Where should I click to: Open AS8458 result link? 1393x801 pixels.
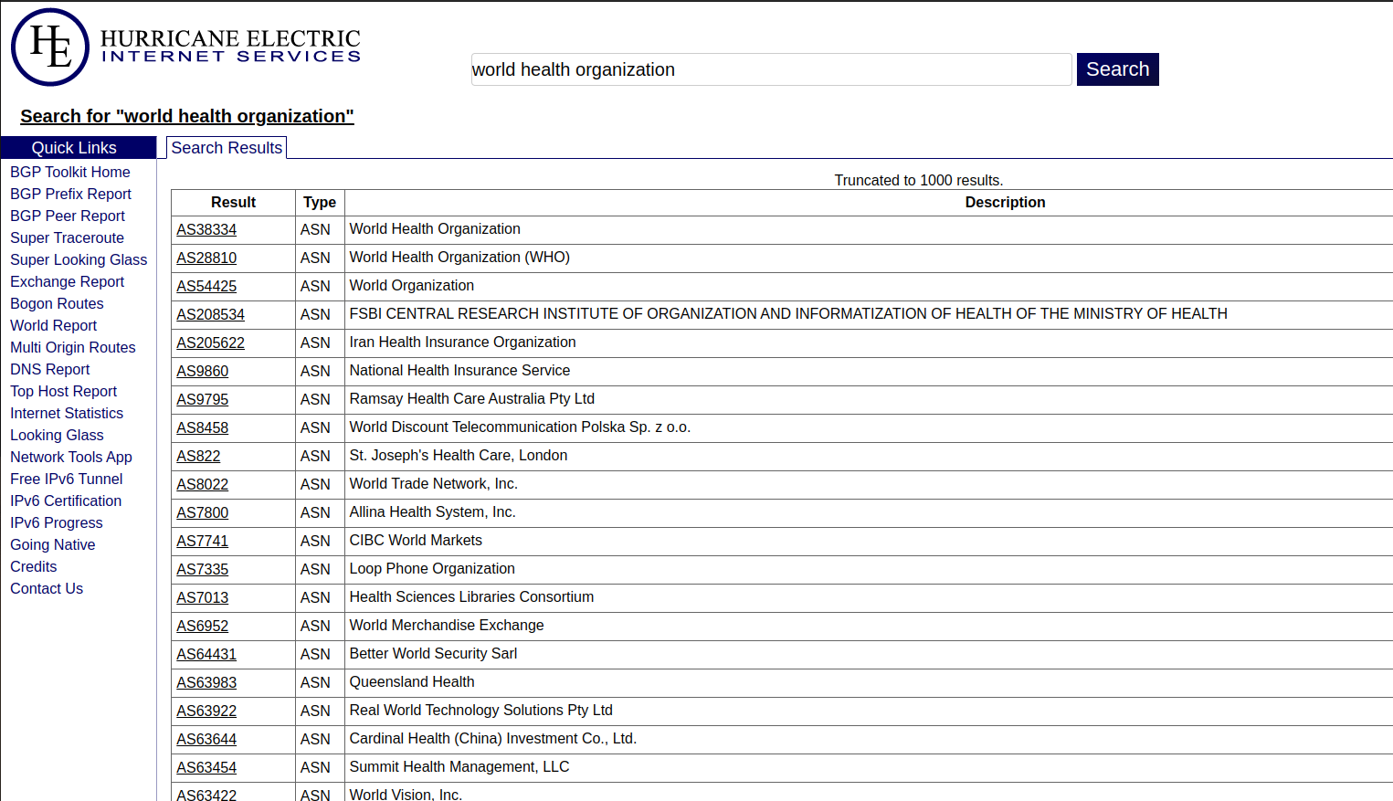pos(203,427)
